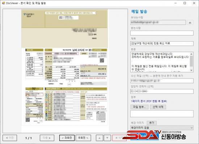Go to next page with 다음 button

point(47,138)
